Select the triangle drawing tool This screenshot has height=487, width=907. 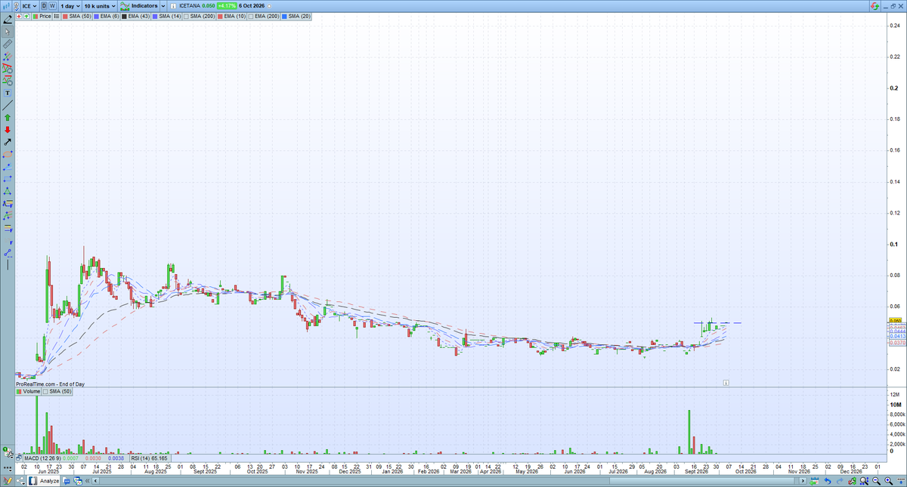point(8,192)
